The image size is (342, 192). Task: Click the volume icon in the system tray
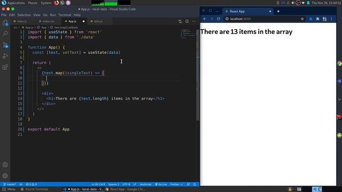click(x=293, y=3)
